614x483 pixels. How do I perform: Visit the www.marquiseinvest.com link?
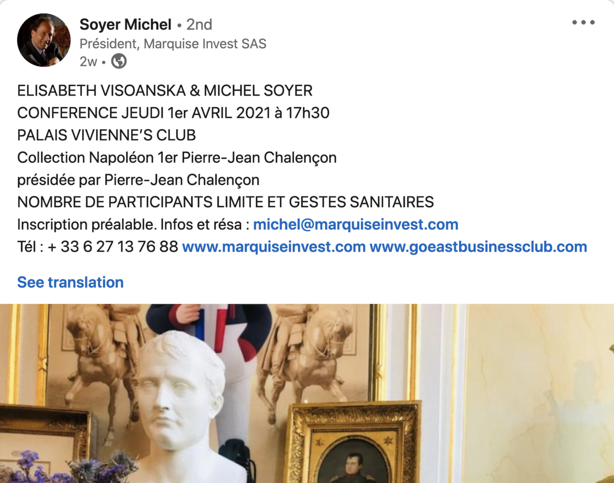point(274,247)
